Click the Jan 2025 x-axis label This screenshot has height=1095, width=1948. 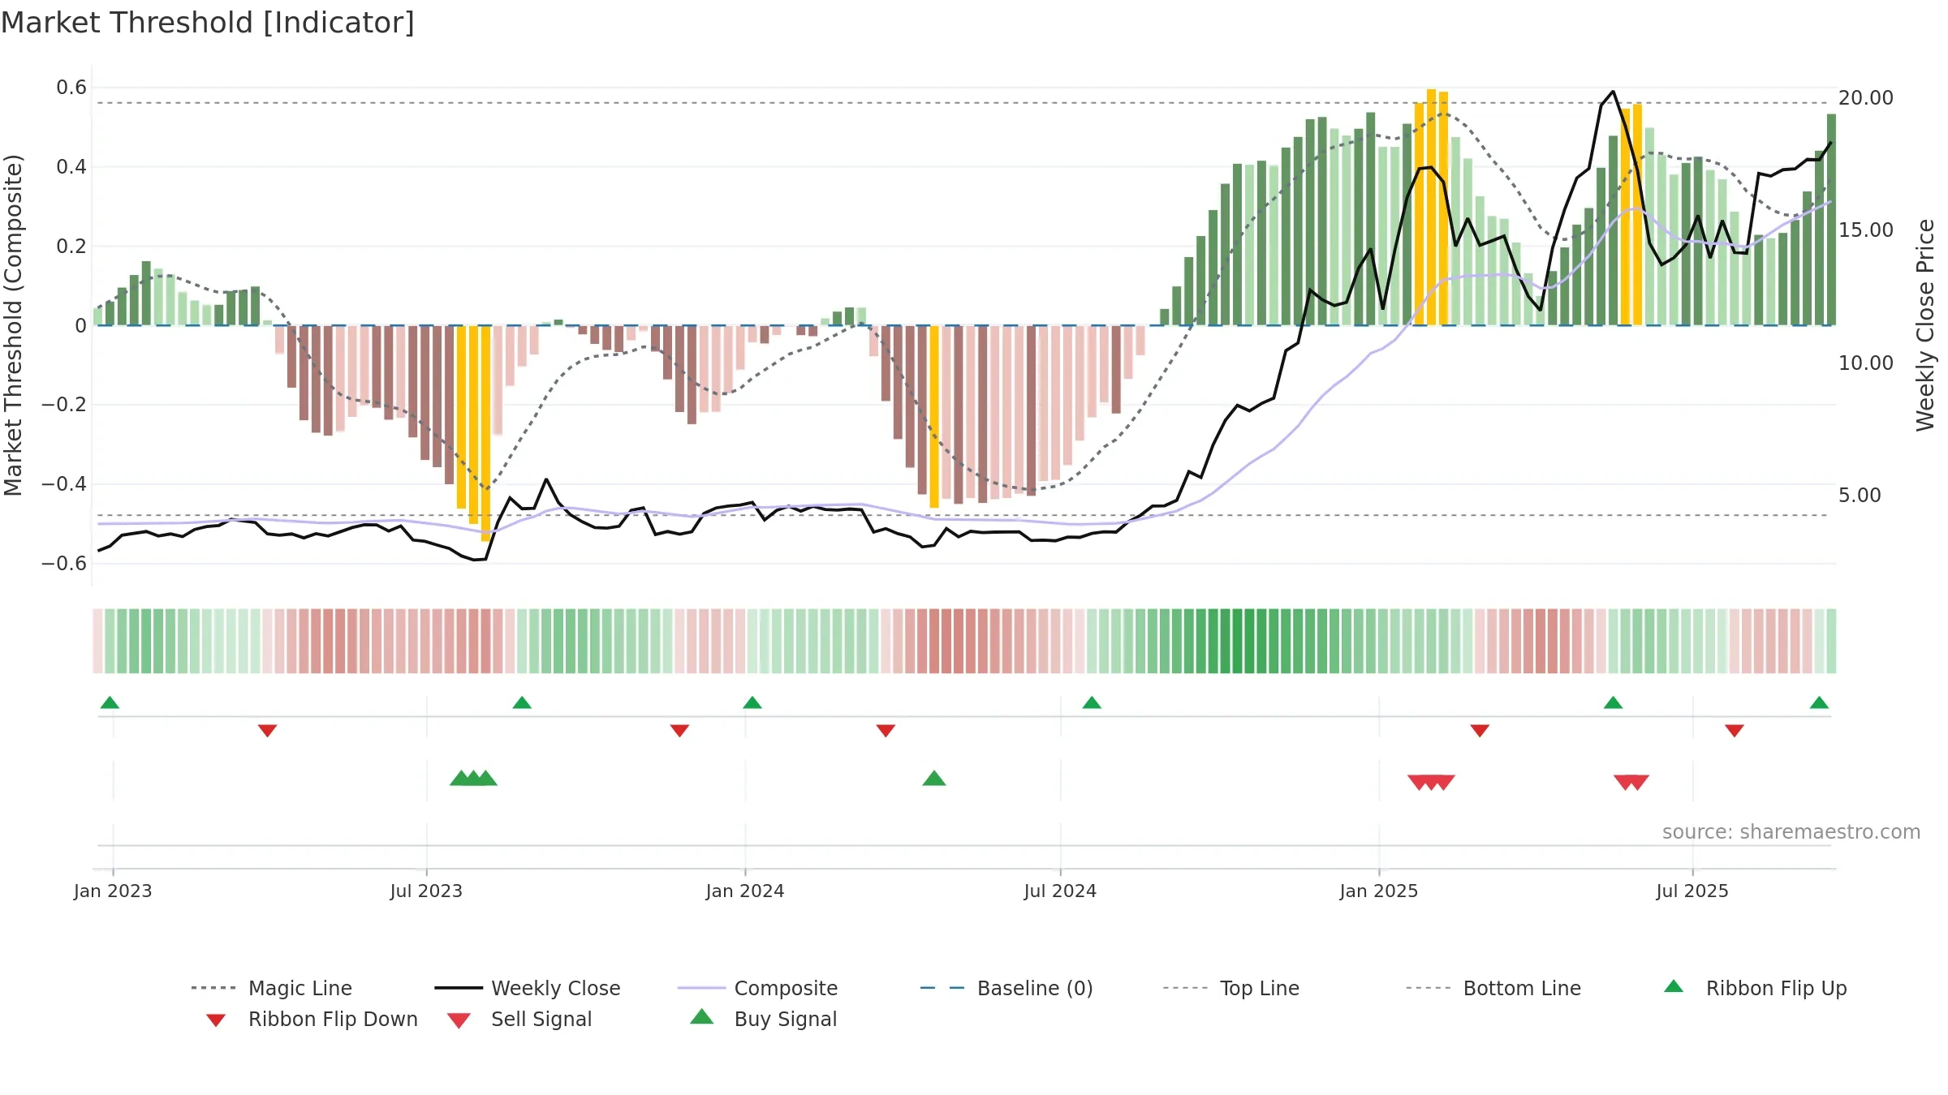coord(1379,891)
